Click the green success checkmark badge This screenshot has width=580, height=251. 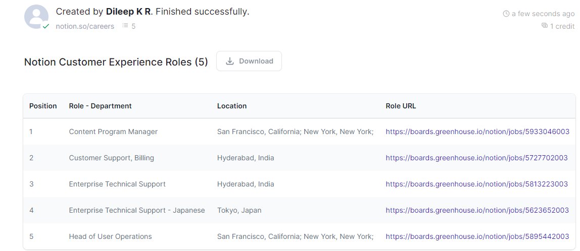46,26
